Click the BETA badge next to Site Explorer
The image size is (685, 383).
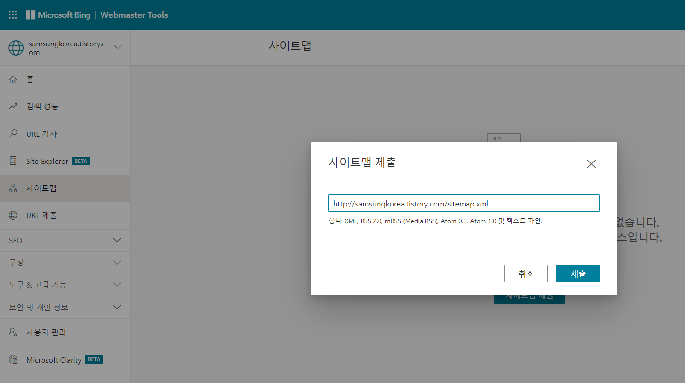pos(81,161)
